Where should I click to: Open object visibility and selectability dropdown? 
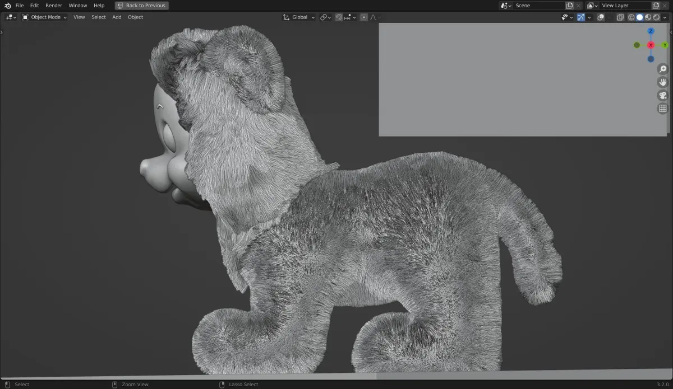pyautogui.click(x=567, y=17)
